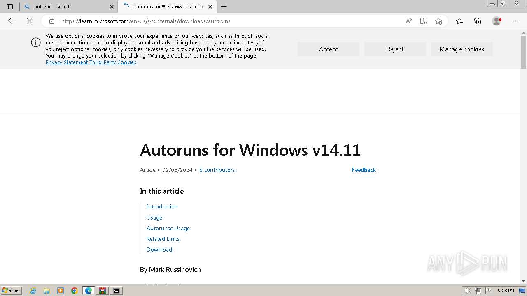The image size is (527, 296).
Task: Reject optional cookies
Action: point(395,49)
